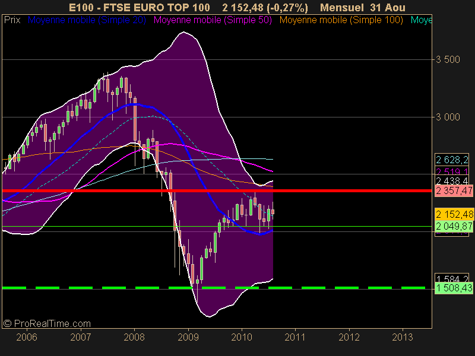Click the 2012 time axis label

(349, 337)
